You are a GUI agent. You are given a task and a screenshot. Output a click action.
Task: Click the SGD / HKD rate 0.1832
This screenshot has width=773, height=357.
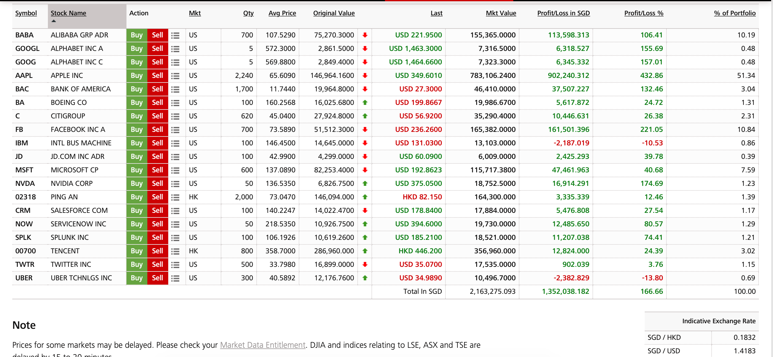(x=744, y=337)
